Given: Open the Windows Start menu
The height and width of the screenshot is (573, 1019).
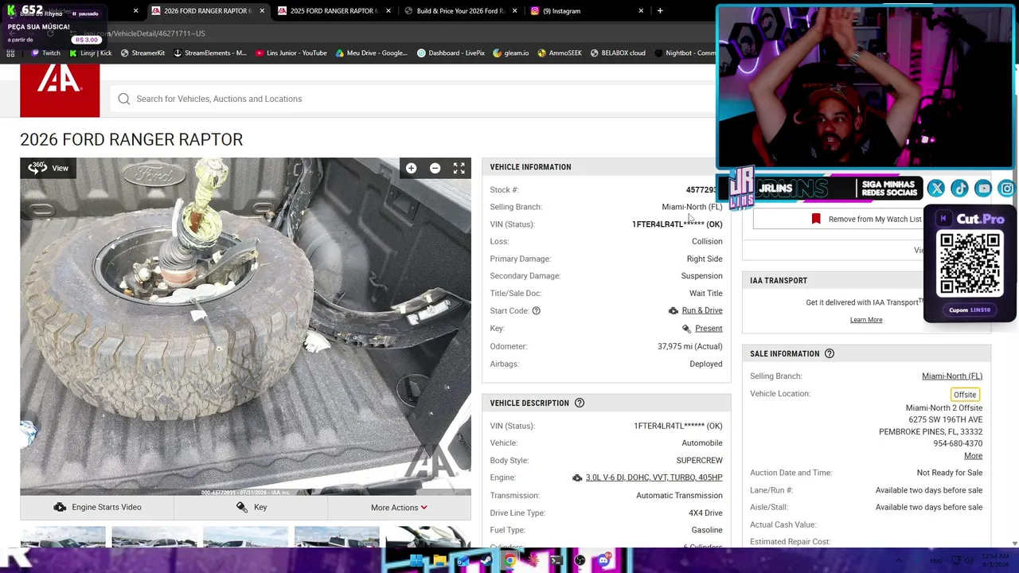Looking at the screenshot, I should [x=416, y=561].
